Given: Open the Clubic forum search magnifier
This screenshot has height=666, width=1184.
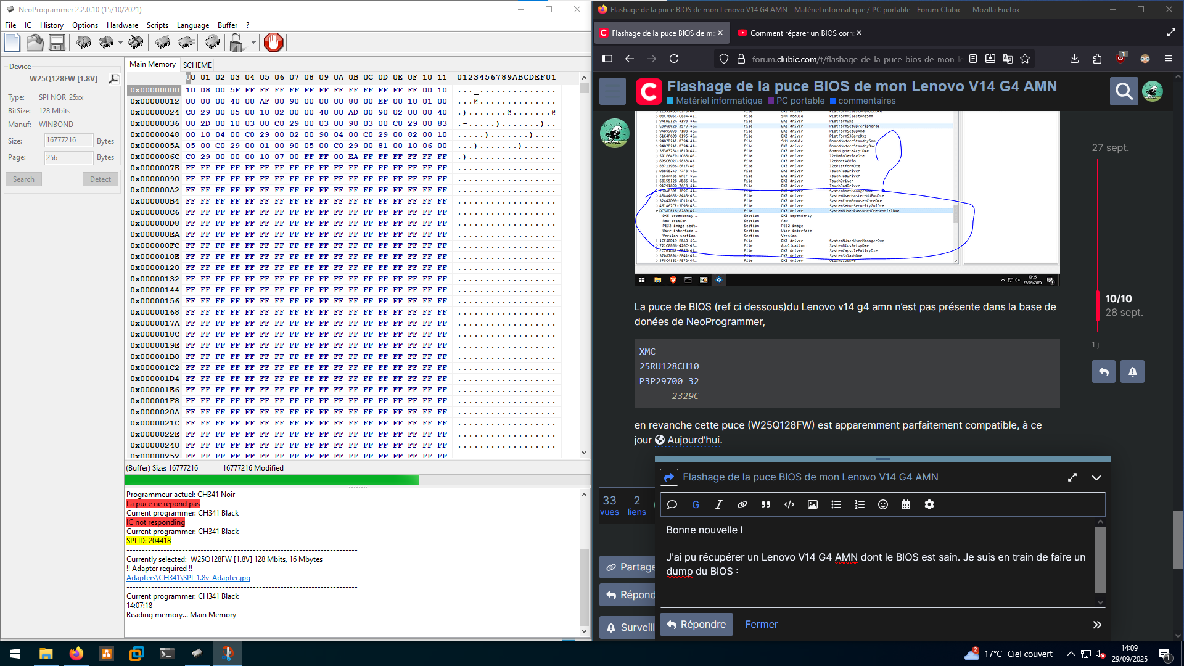Looking at the screenshot, I should (1124, 91).
